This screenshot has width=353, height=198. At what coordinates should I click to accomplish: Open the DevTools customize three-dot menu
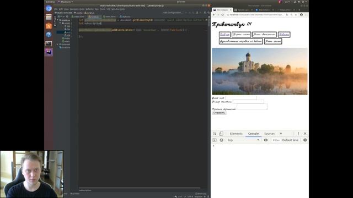tap(298, 134)
